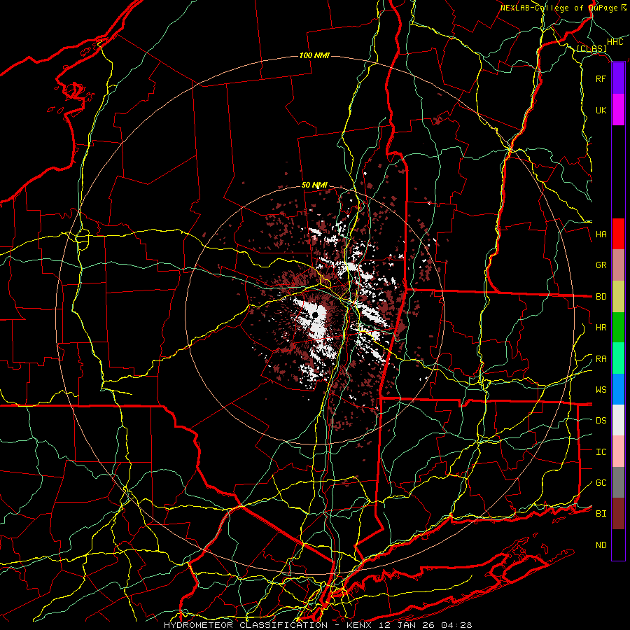Viewport: 630px width, 630px height.
Task: Click the BD yellow legend swatch
Action: click(x=618, y=296)
